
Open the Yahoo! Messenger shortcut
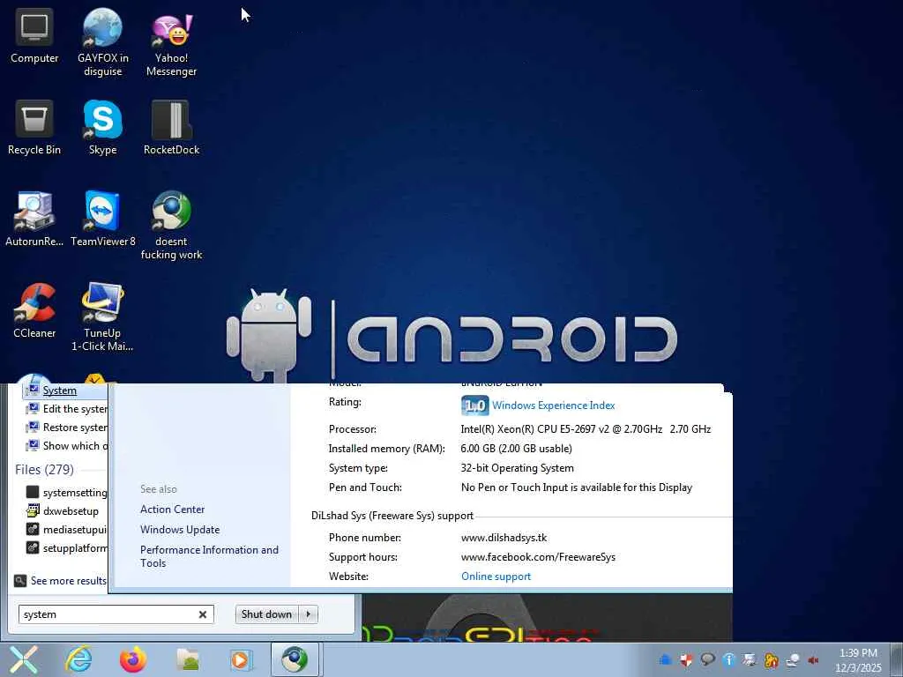point(171,43)
